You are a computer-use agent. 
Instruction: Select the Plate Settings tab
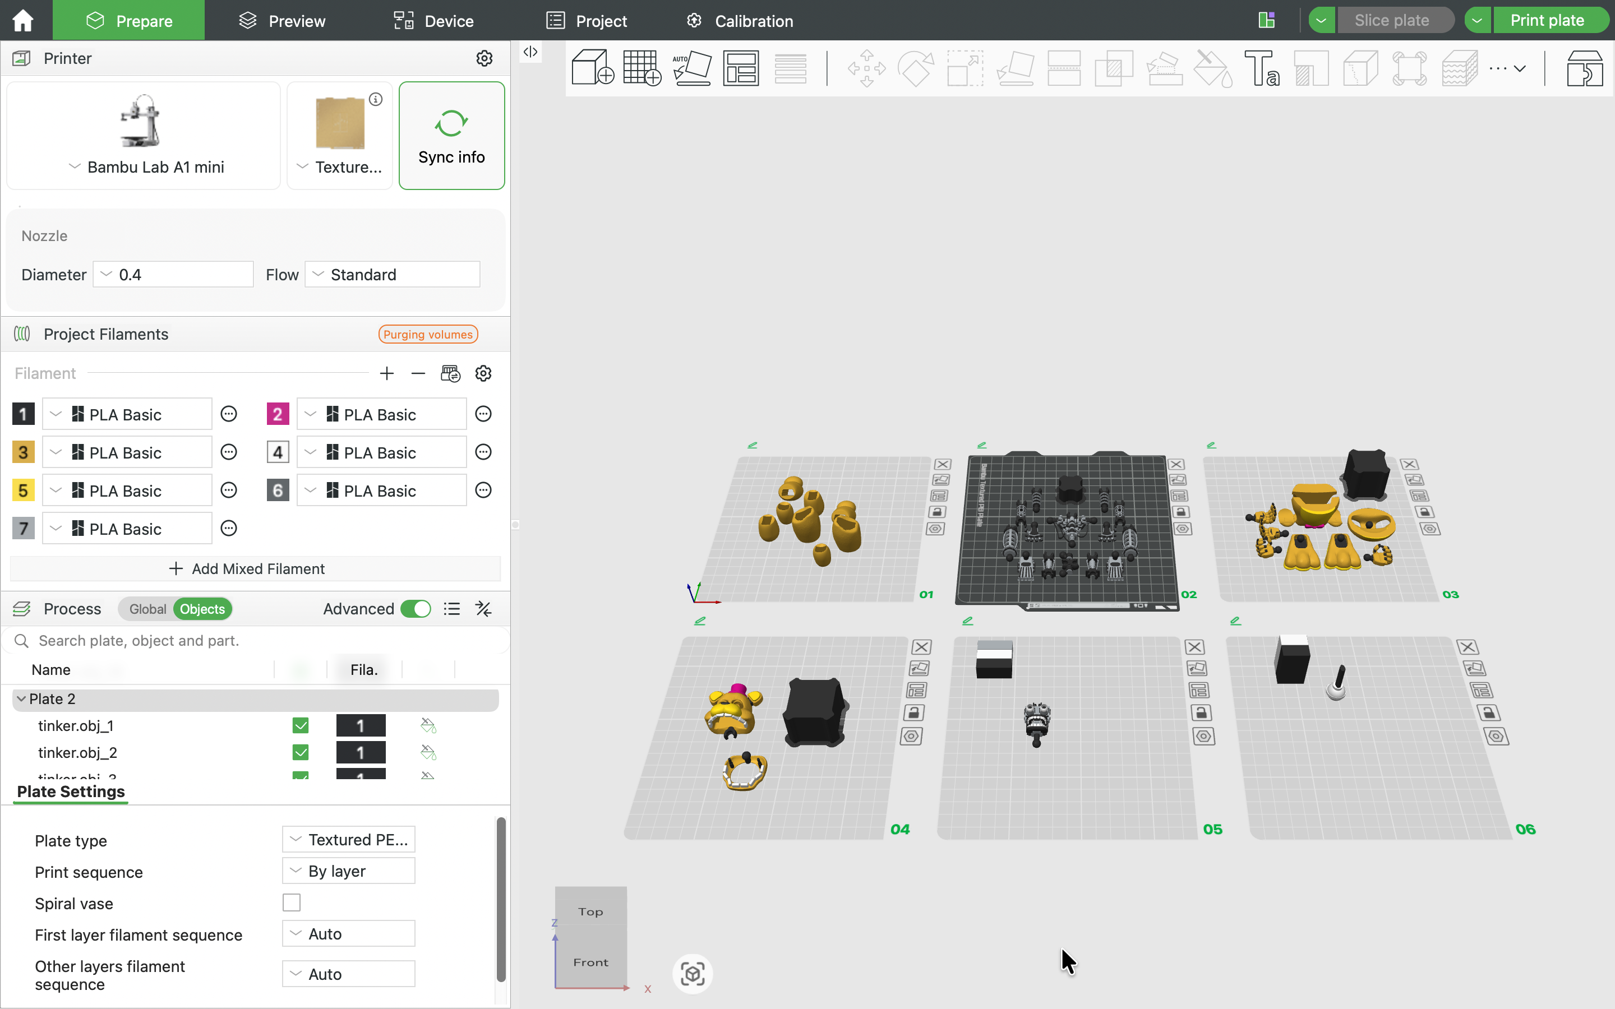pyautogui.click(x=71, y=792)
